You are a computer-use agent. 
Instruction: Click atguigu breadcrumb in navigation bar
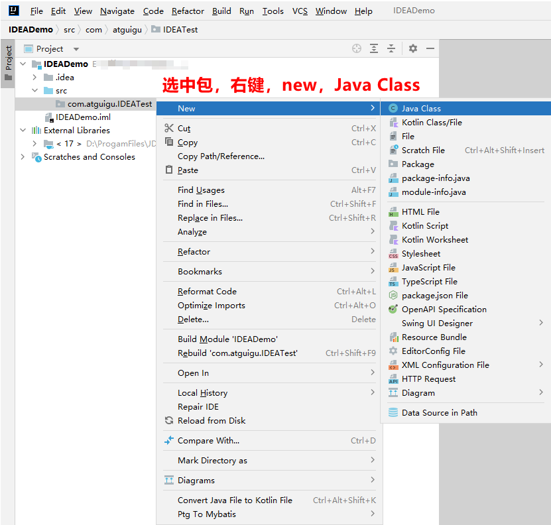127,30
